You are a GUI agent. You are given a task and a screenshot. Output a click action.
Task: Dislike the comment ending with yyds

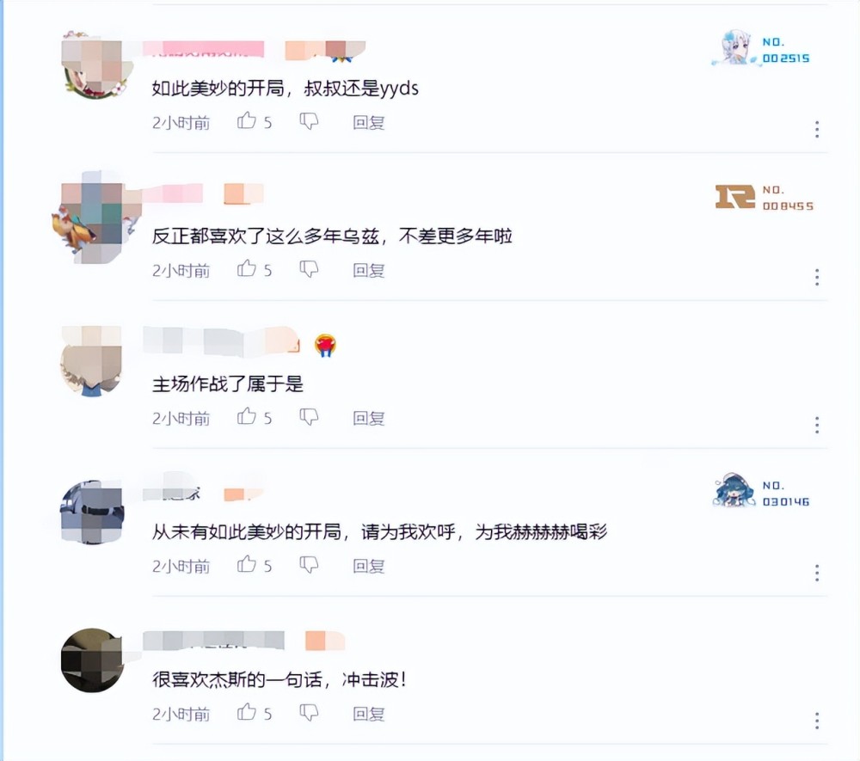pyautogui.click(x=309, y=121)
